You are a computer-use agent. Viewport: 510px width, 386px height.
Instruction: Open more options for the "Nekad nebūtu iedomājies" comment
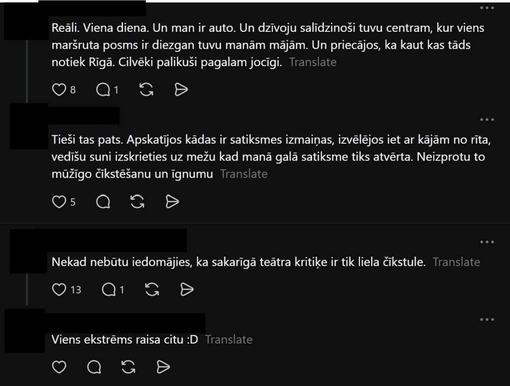point(487,242)
